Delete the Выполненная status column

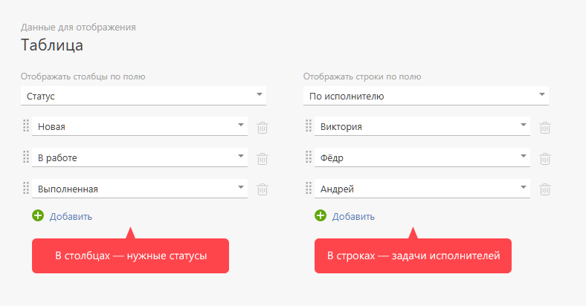pyautogui.click(x=263, y=189)
